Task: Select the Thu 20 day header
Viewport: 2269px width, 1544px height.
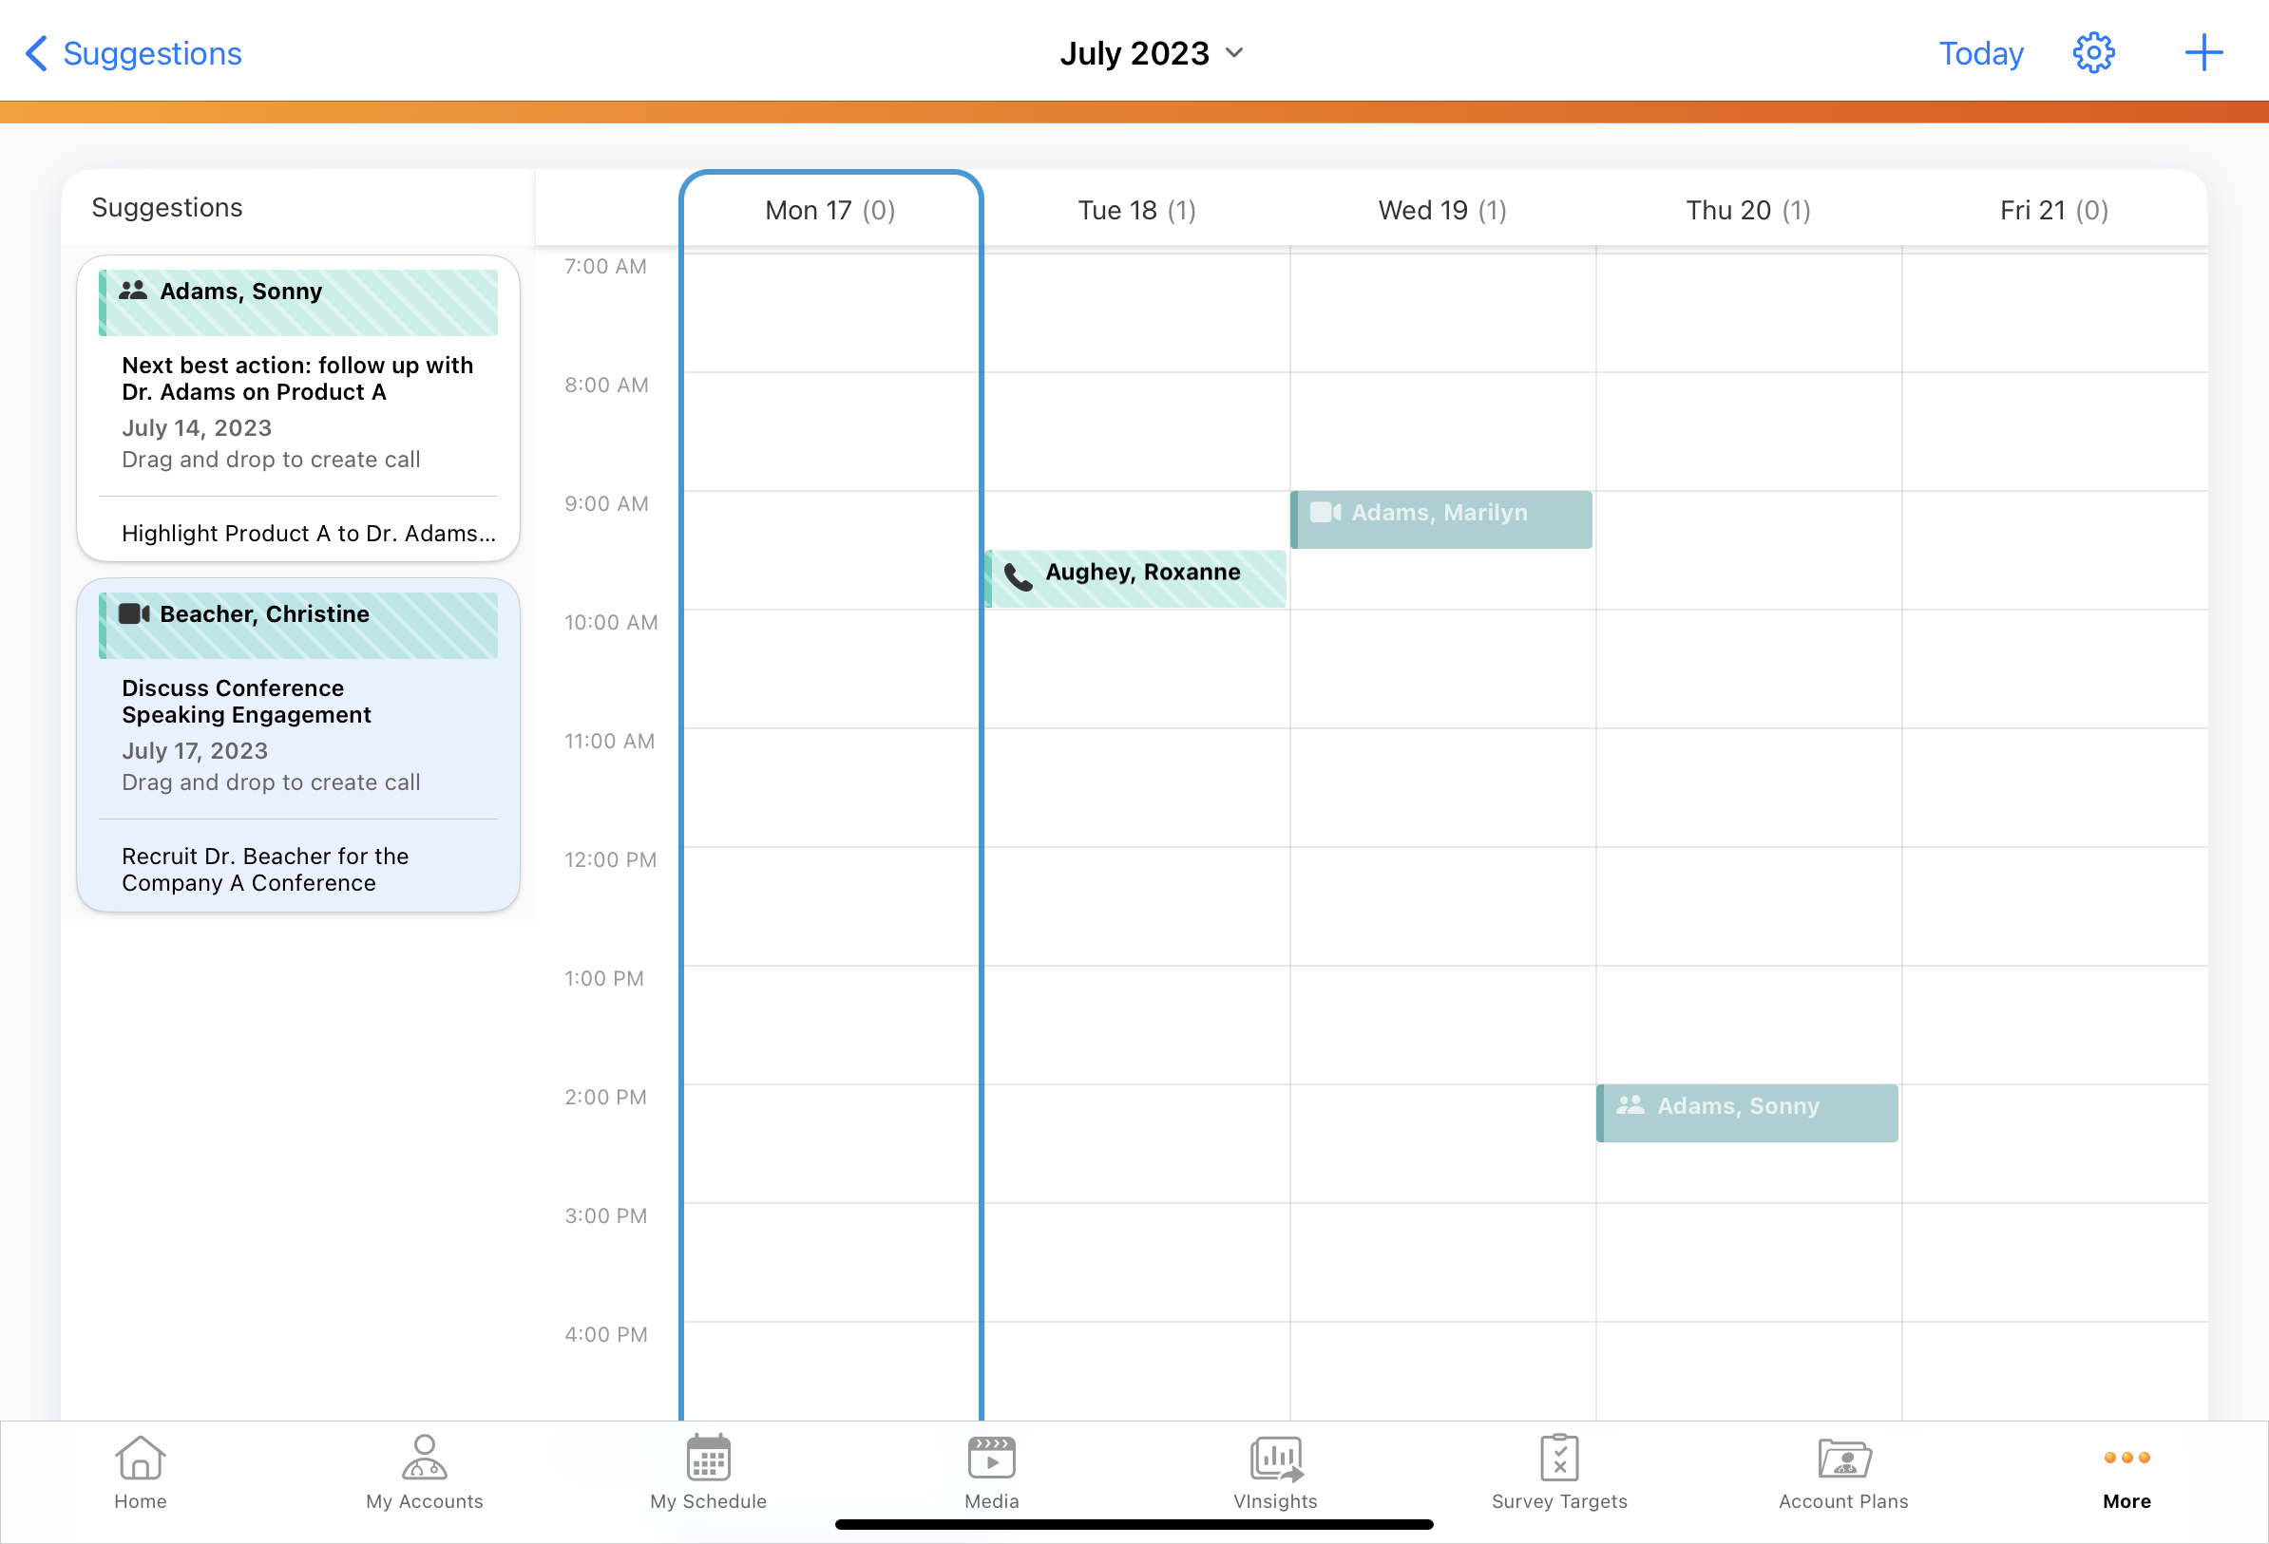Action: click(x=1746, y=210)
